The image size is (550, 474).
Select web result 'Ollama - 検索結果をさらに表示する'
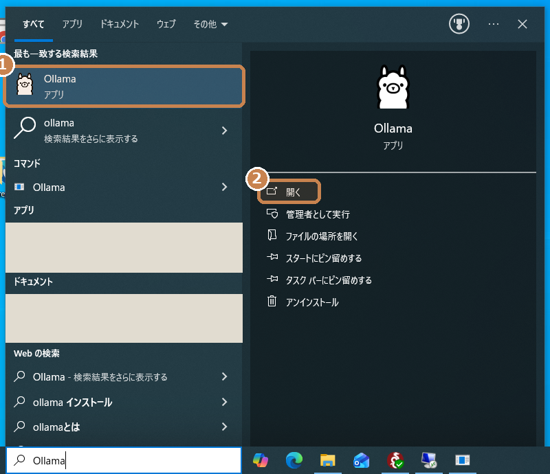tap(124, 376)
